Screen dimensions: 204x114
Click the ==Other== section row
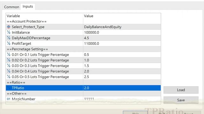pyautogui.click(x=83, y=93)
